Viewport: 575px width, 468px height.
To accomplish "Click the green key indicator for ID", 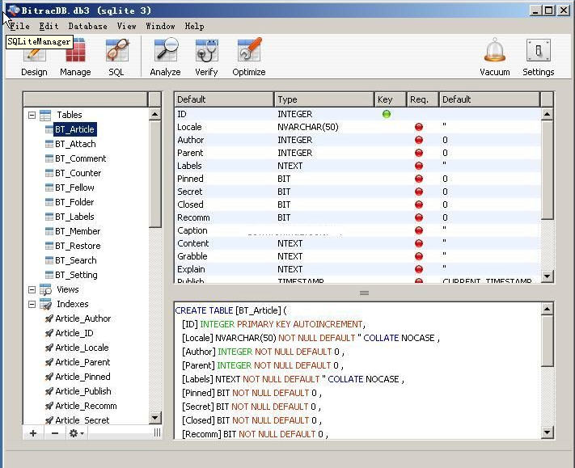I will (387, 114).
